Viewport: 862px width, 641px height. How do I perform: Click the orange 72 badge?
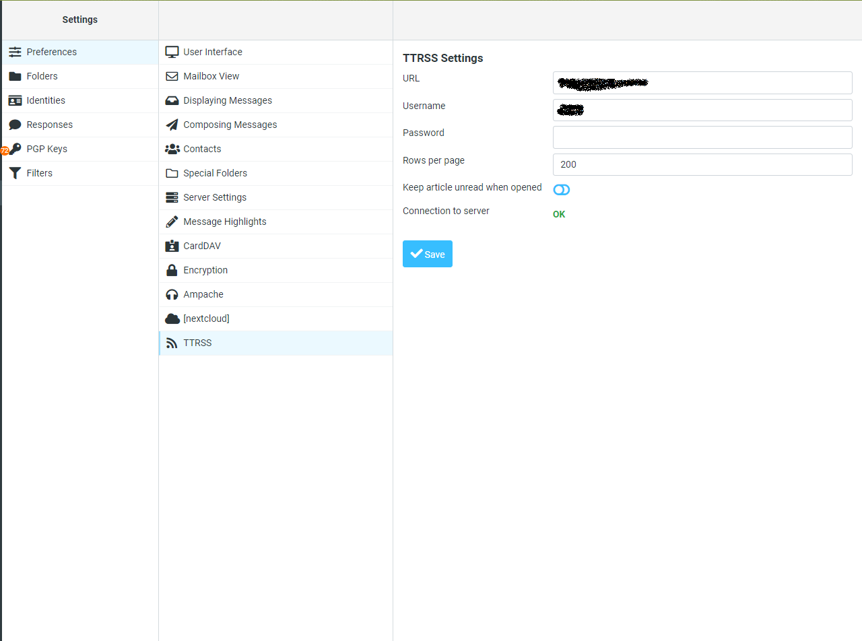click(5, 151)
